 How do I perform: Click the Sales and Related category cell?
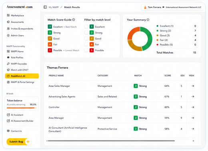click(107, 97)
